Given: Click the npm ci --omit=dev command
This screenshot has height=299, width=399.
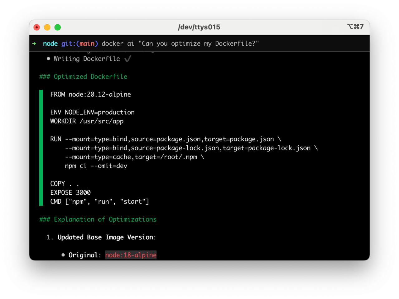Looking at the screenshot, I should 96,166.
